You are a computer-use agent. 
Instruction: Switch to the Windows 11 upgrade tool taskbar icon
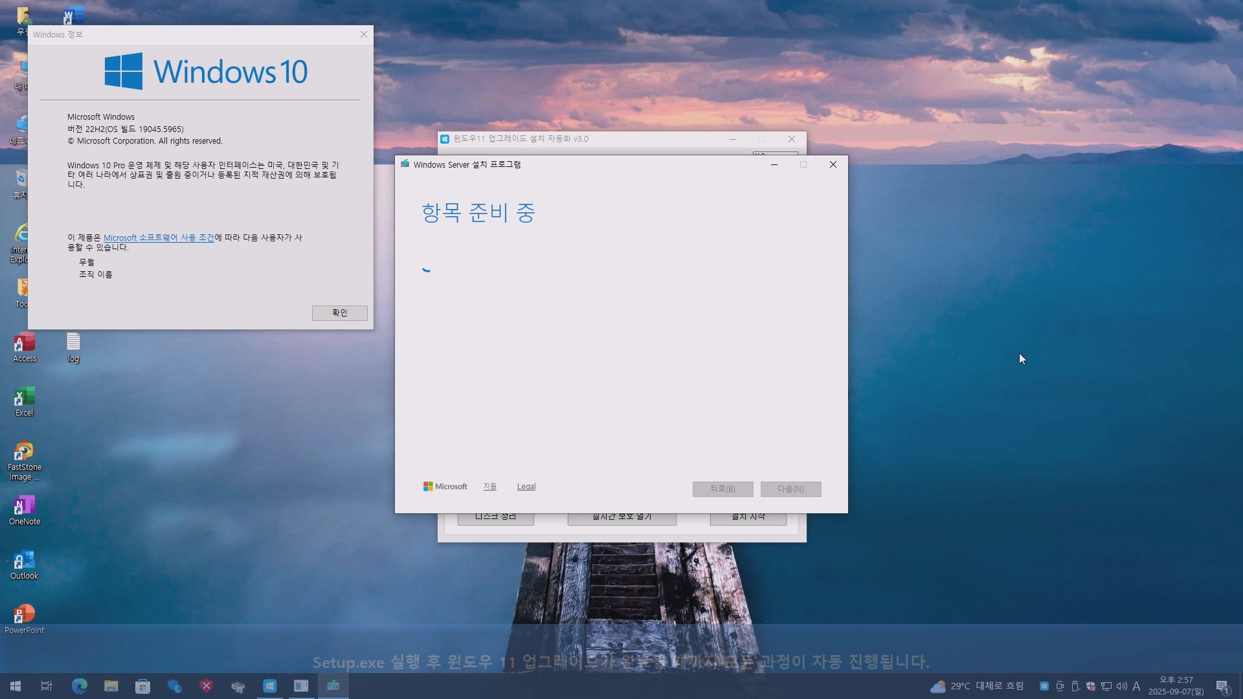(x=269, y=686)
